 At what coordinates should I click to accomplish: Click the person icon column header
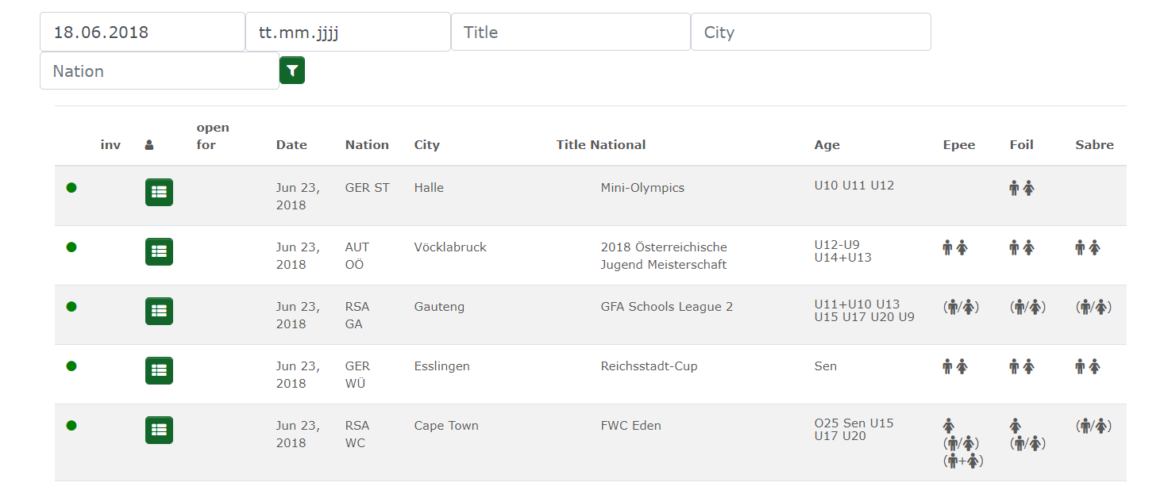[x=149, y=145]
